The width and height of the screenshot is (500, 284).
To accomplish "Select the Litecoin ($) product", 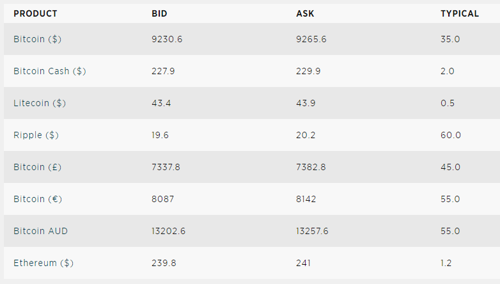I will [x=40, y=103].
